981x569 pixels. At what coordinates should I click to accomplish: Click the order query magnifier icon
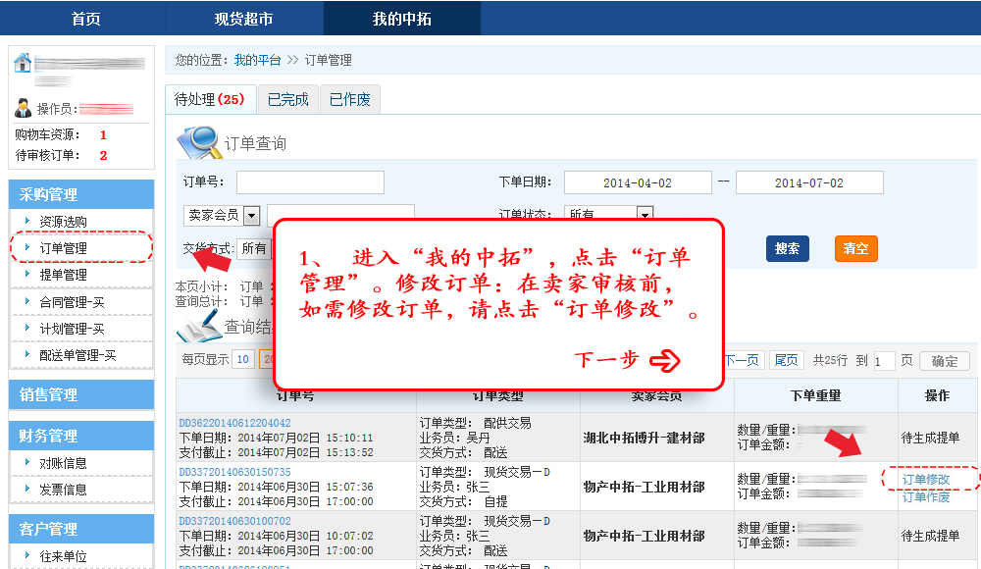coord(198,142)
